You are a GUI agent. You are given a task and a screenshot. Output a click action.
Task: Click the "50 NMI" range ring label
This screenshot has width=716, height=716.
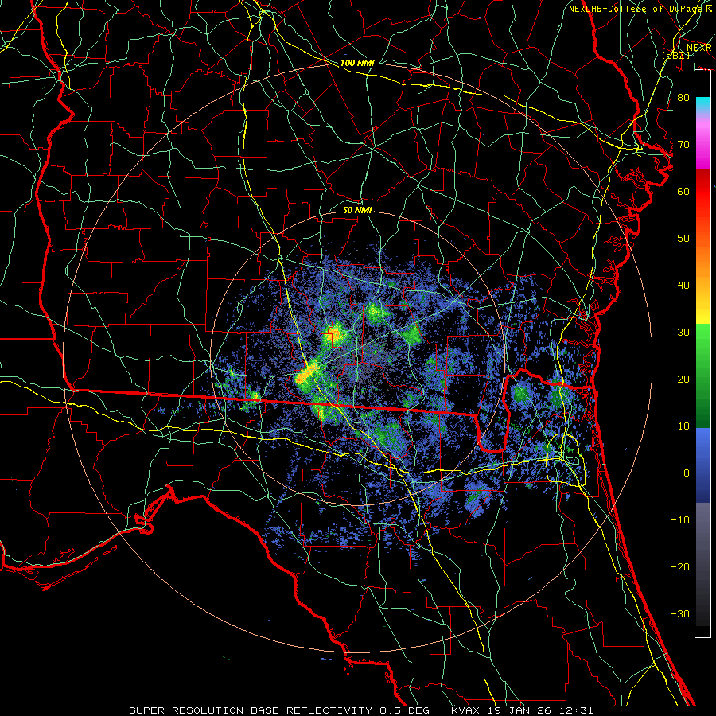click(357, 211)
